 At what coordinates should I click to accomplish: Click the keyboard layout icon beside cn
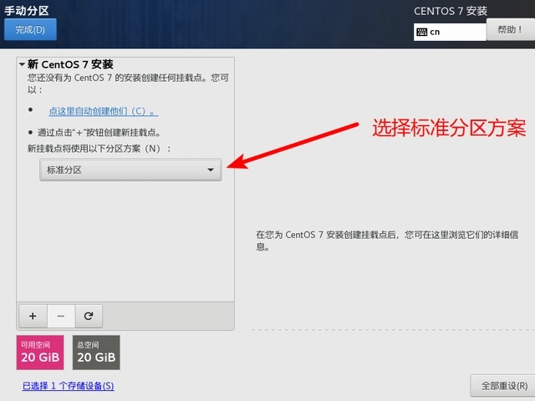click(x=421, y=32)
